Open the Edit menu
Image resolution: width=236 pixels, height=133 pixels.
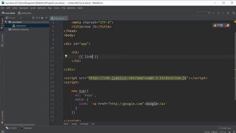tap(8, 8)
